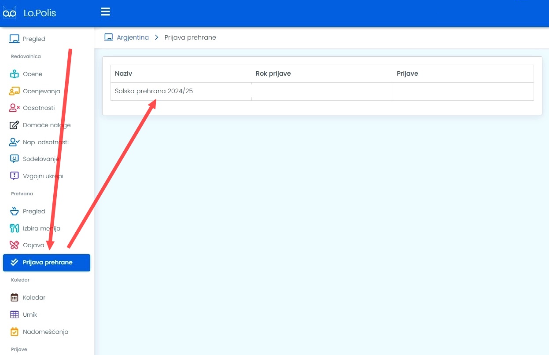The width and height of the screenshot is (549, 355).
Task: Click the top Pregled monitor icon
Action: [x=15, y=39]
